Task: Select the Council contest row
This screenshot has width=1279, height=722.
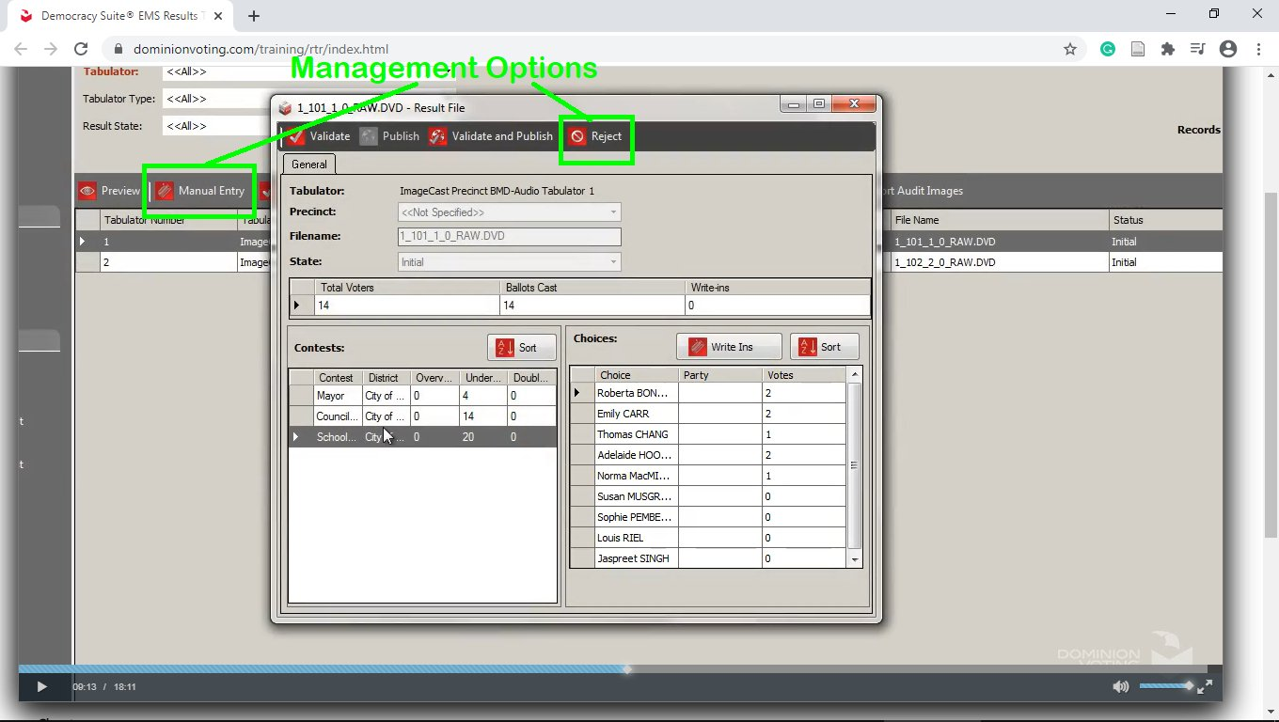Action: click(x=422, y=416)
